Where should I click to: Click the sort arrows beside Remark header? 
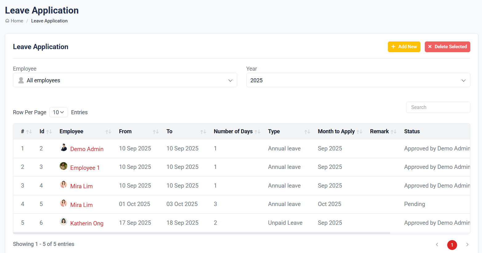click(393, 132)
